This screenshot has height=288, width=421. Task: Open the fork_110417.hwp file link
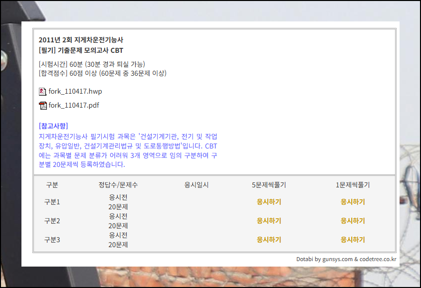[75, 92]
